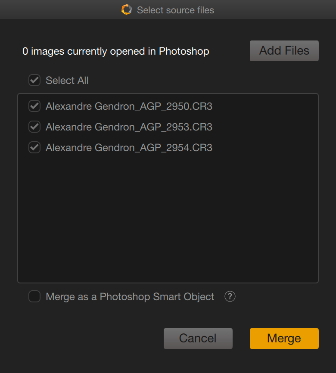Click the orange aperture logo in title bar

pyautogui.click(x=126, y=10)
